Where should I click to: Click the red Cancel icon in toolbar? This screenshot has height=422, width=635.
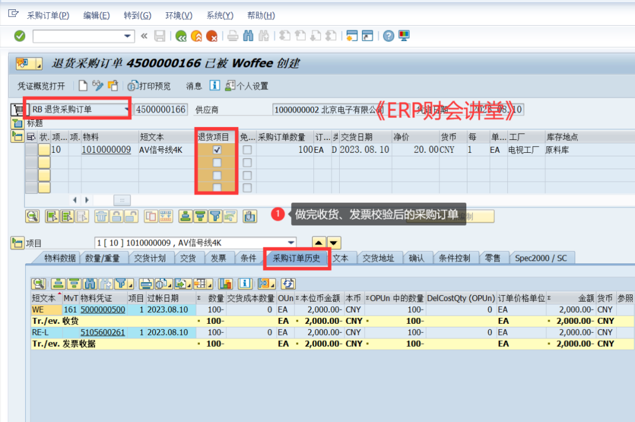coord(211,36)
